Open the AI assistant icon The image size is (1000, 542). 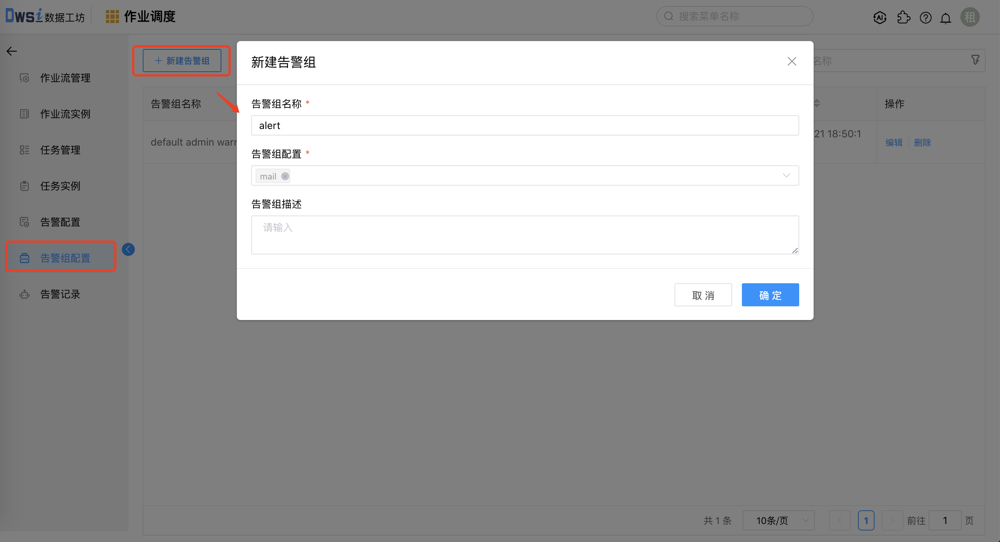[x=880, y=17]
